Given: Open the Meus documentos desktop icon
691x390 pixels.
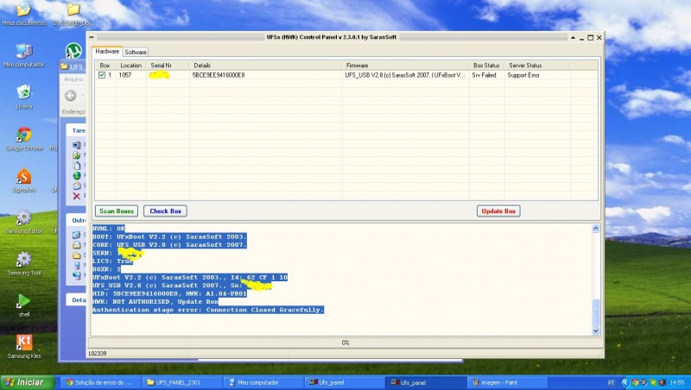Looking at the screenshot, I should coord(24,13).
